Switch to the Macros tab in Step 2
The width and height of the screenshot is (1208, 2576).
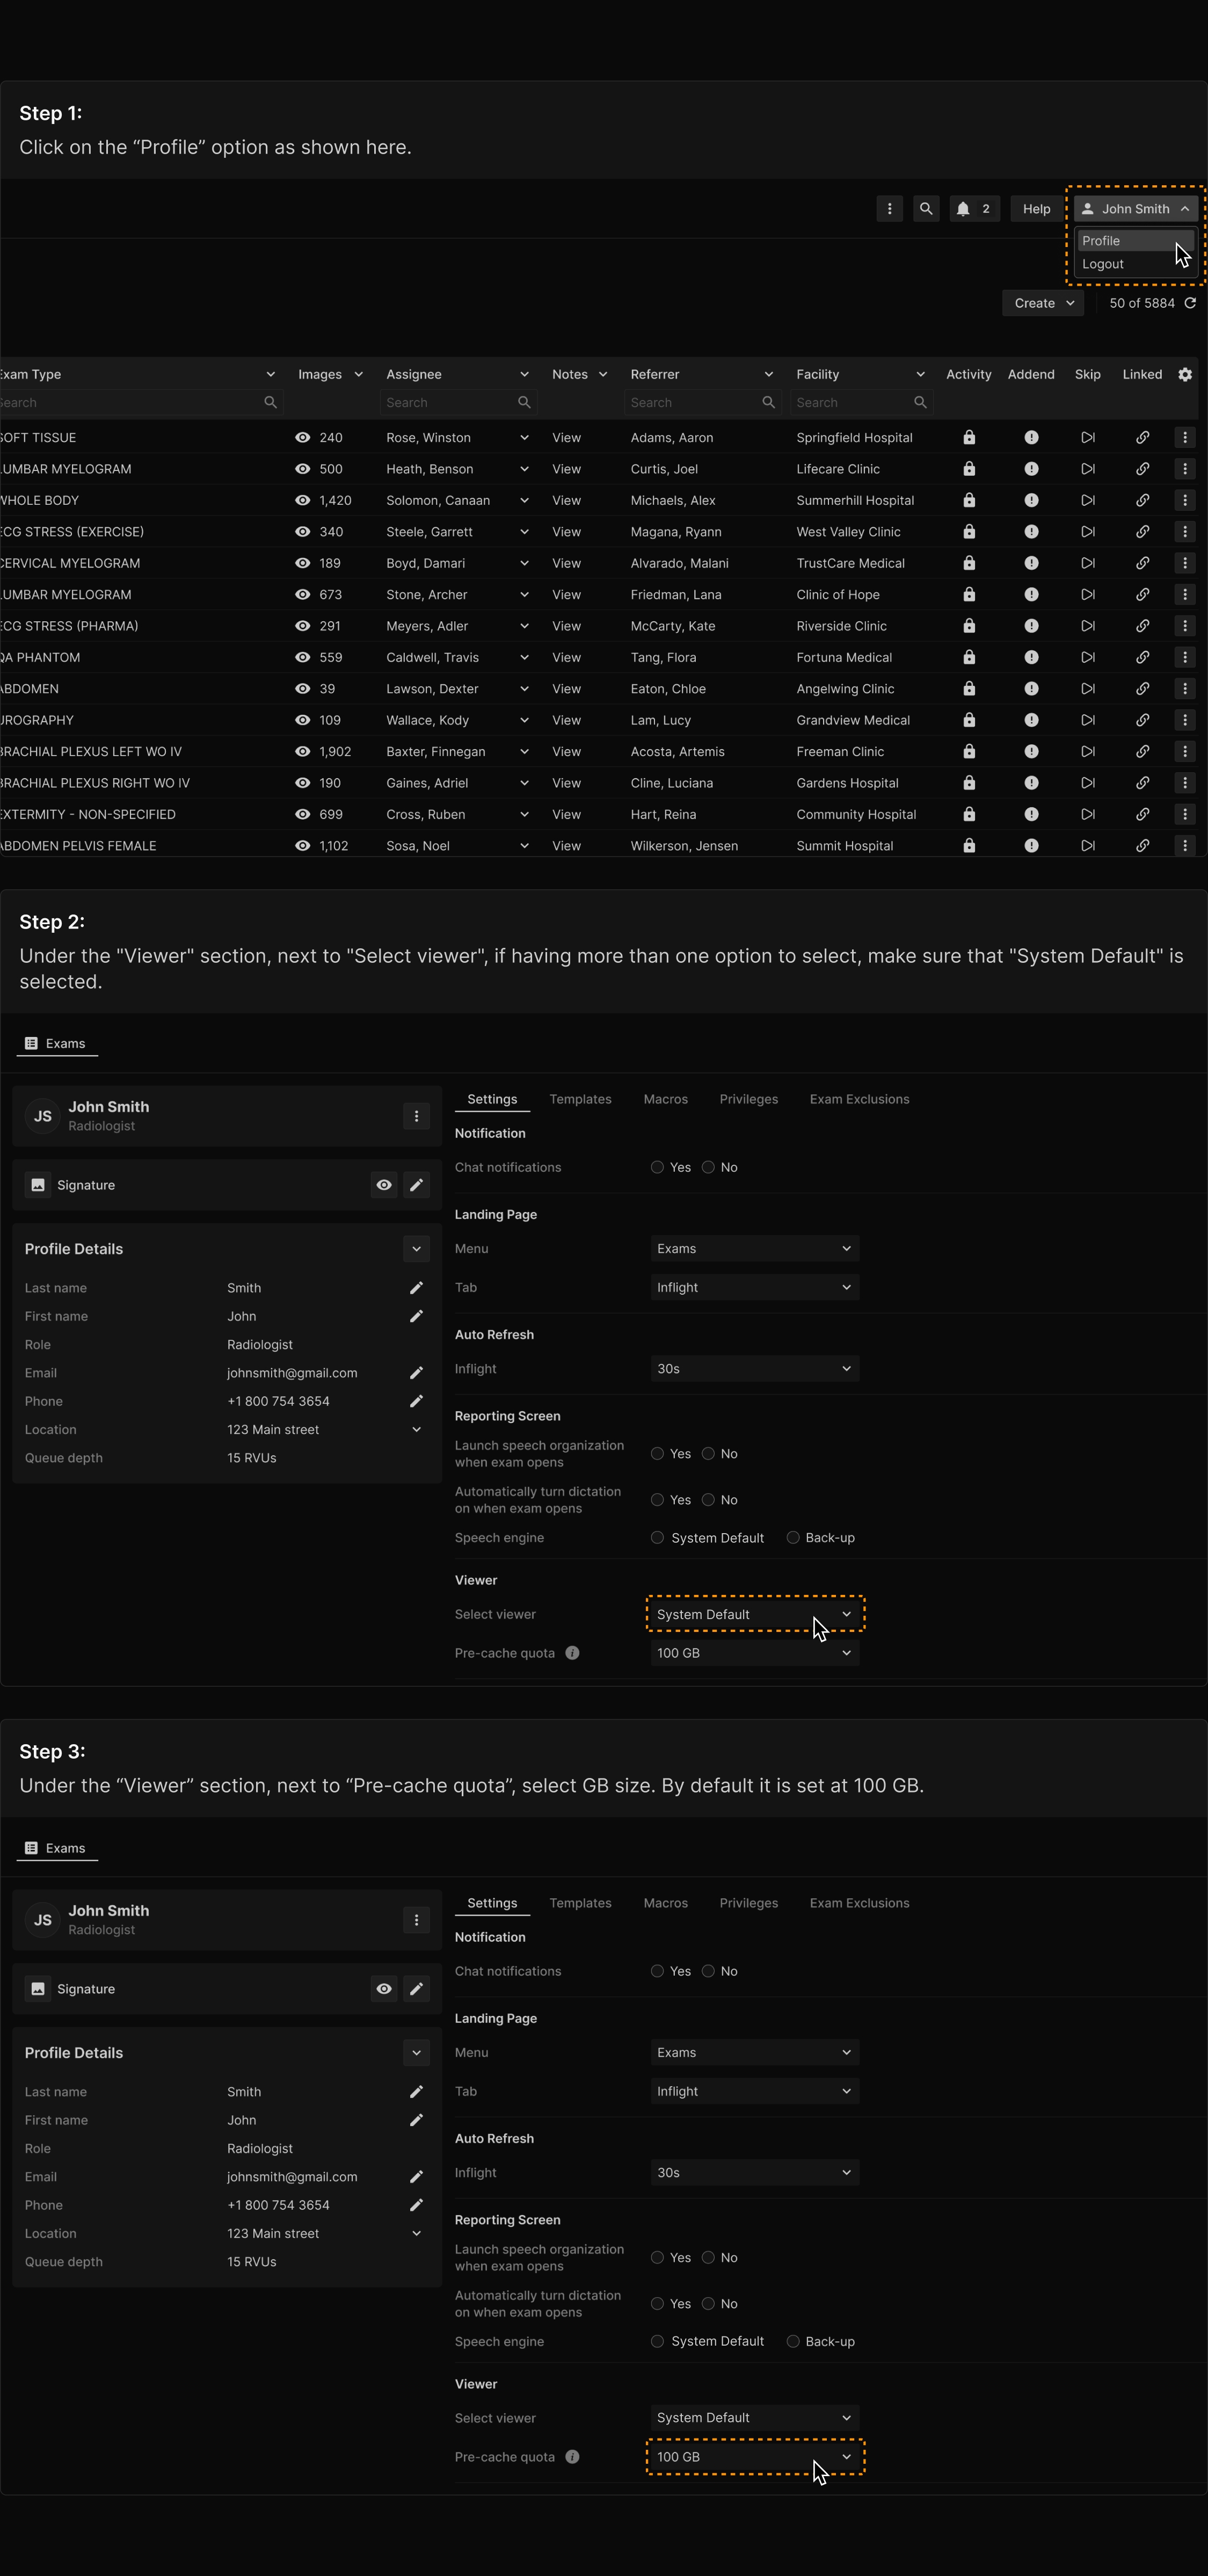click(x=665, y=1099)
